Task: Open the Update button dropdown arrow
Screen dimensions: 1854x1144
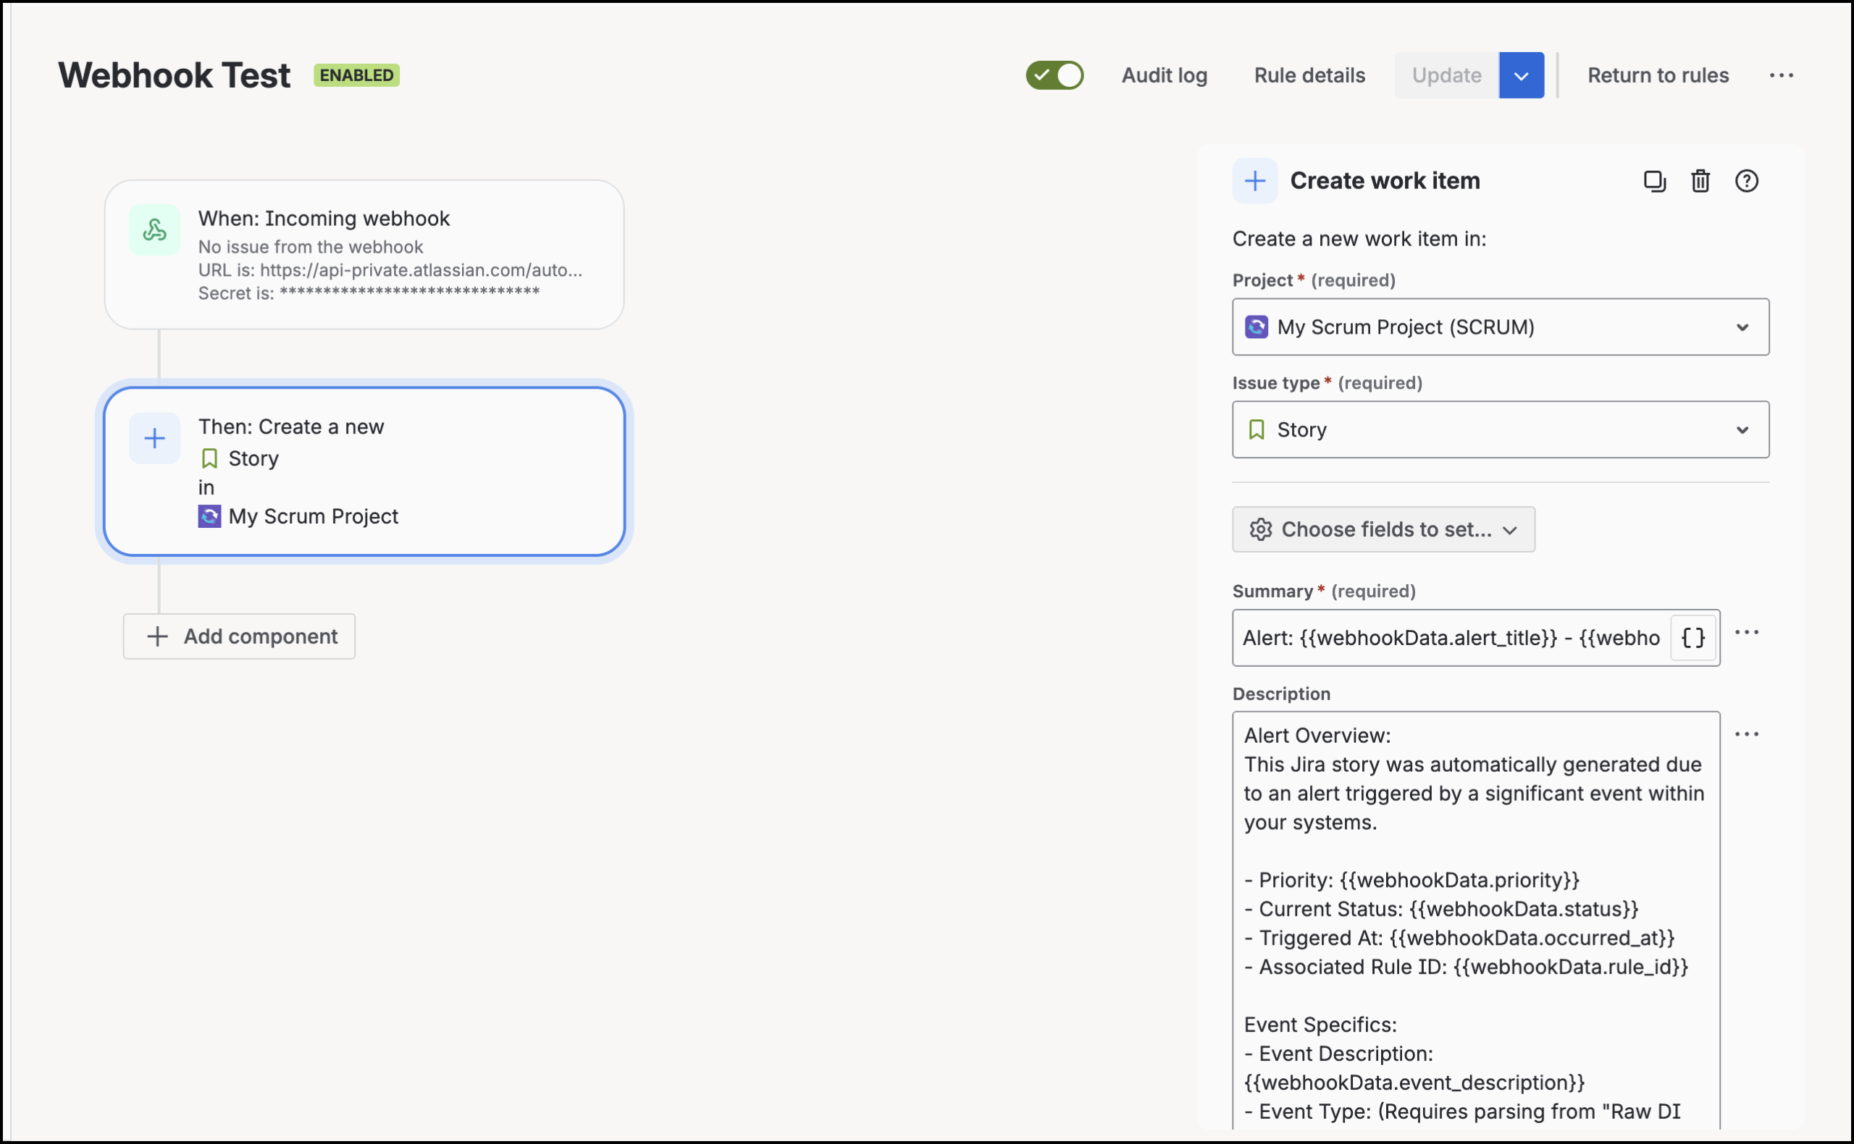Action: (1520, 75)
